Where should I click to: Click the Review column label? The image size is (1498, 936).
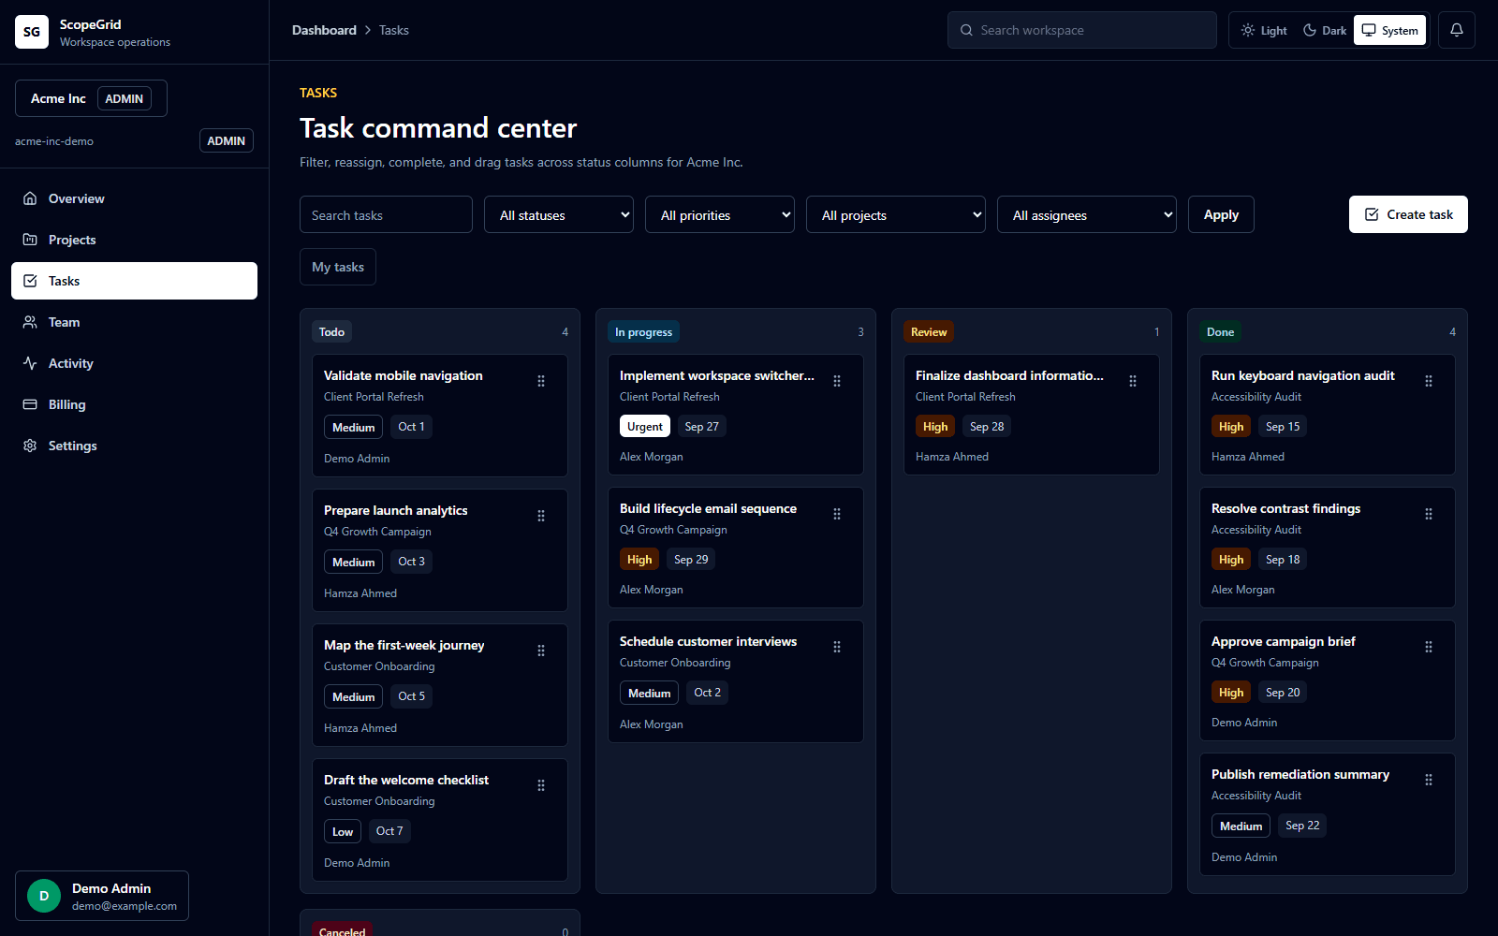coord(929,331)
